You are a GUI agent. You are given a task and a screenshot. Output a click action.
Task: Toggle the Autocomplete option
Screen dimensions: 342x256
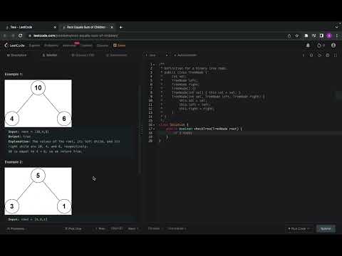click(x=185, y=55)
